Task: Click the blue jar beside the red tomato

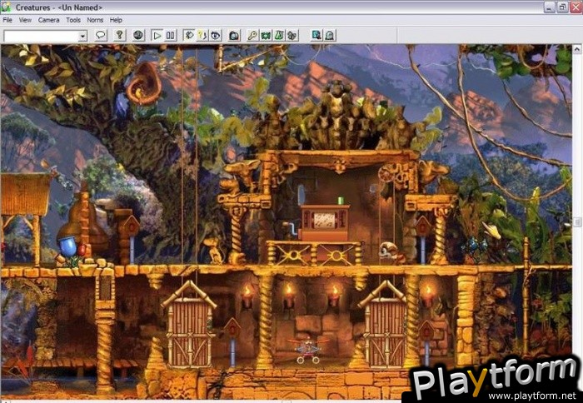Action: coord(69,246)
